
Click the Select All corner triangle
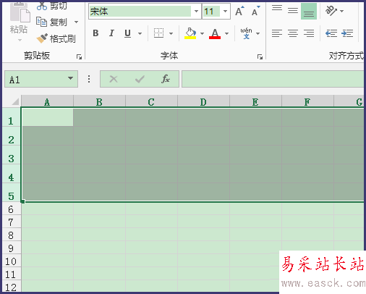pyautogui.click(x=15, y=101)
